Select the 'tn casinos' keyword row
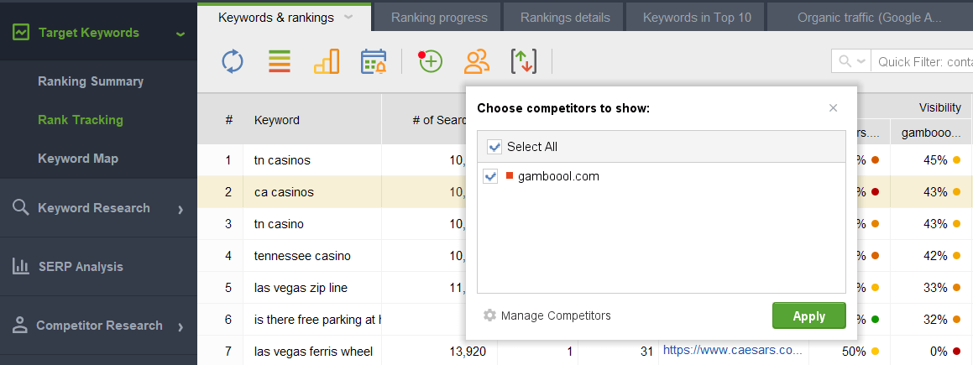 282,160
